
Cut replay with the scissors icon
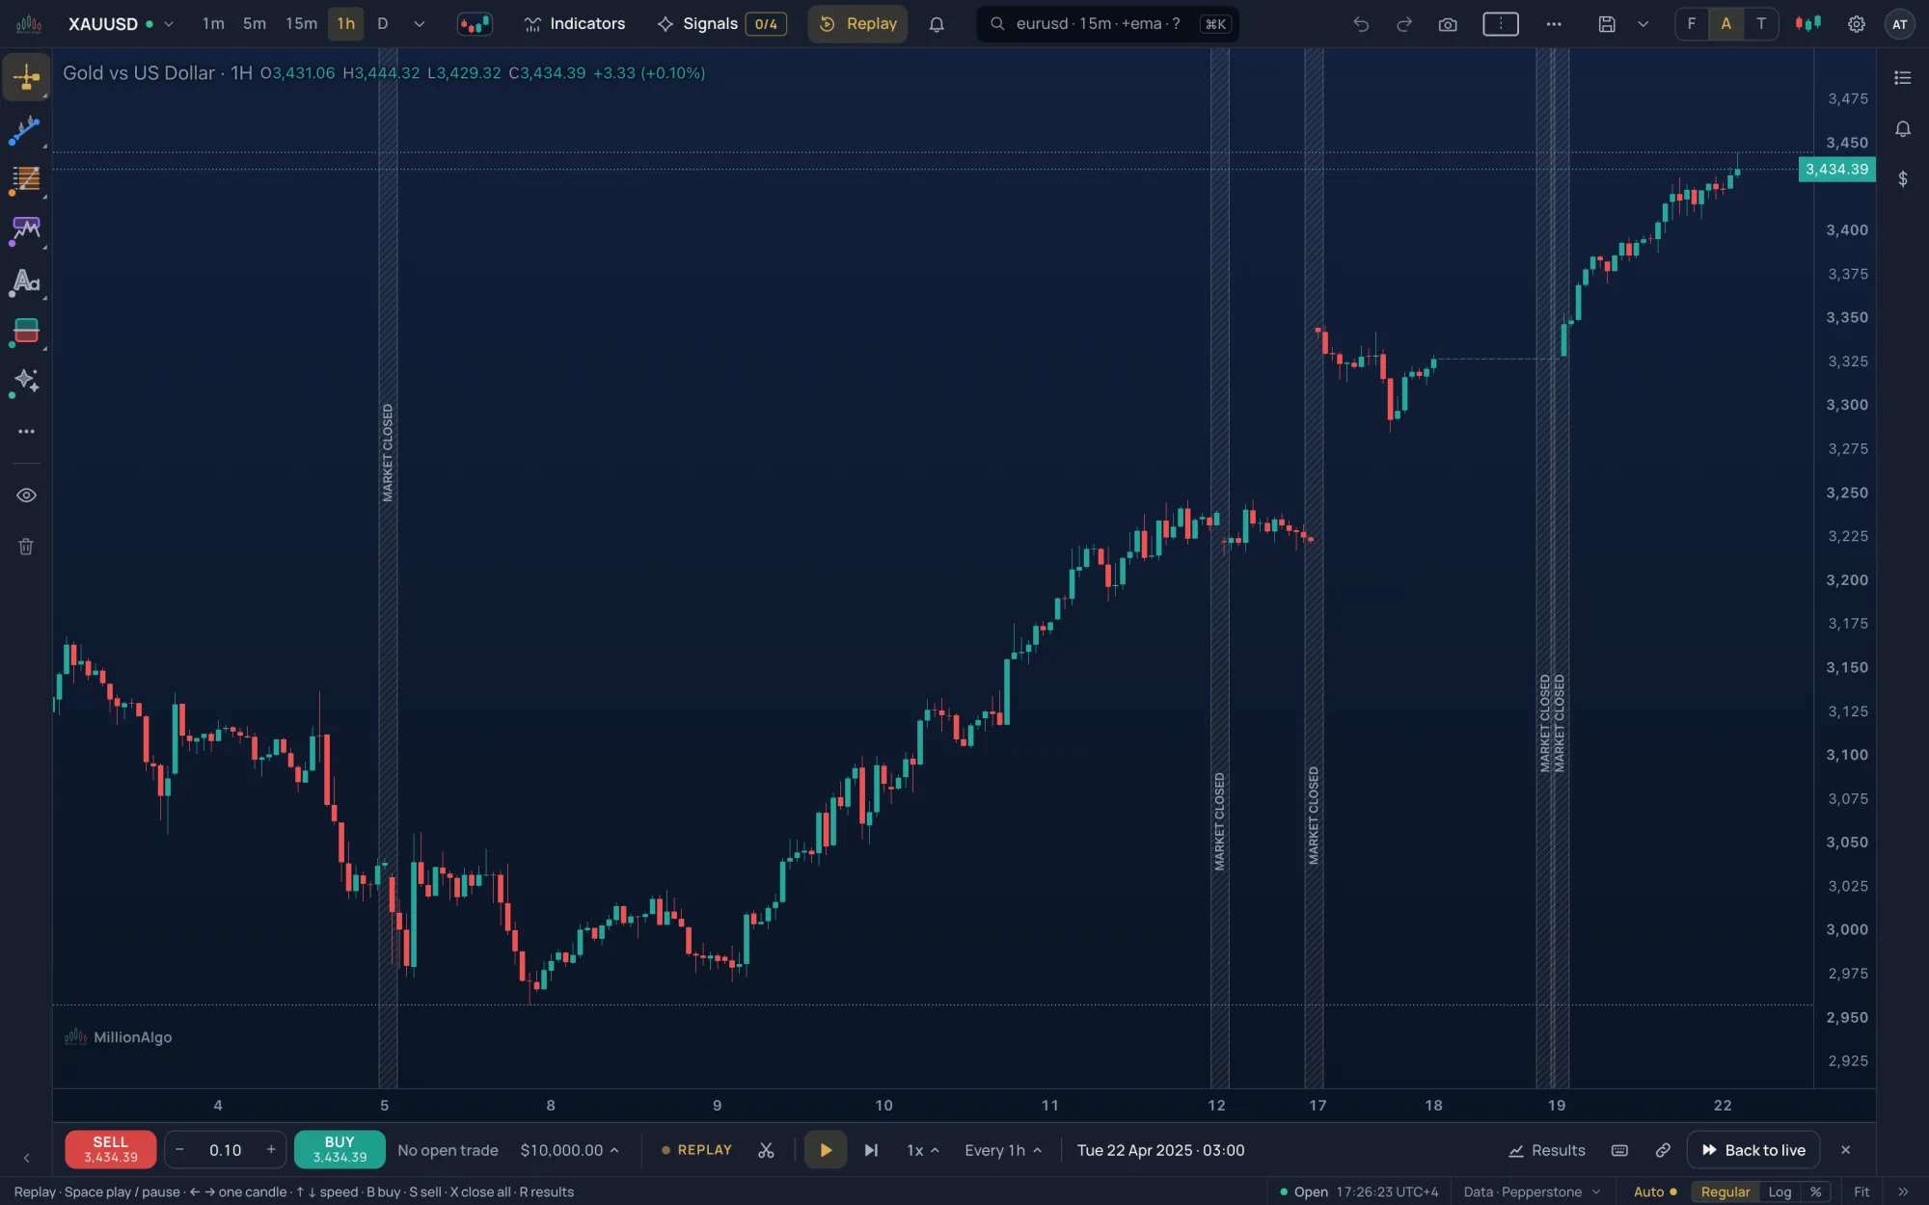coord(766,1150)
